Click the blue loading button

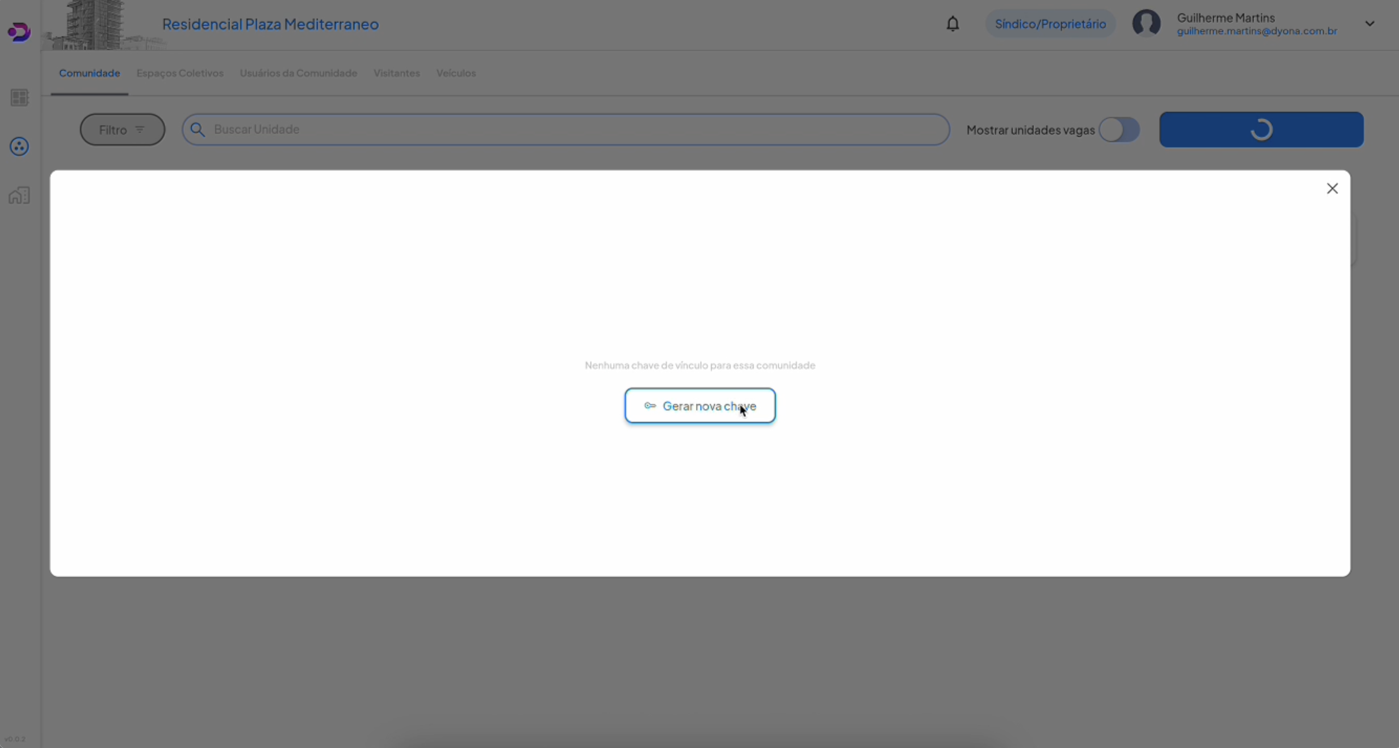[x=1261, y=130]
